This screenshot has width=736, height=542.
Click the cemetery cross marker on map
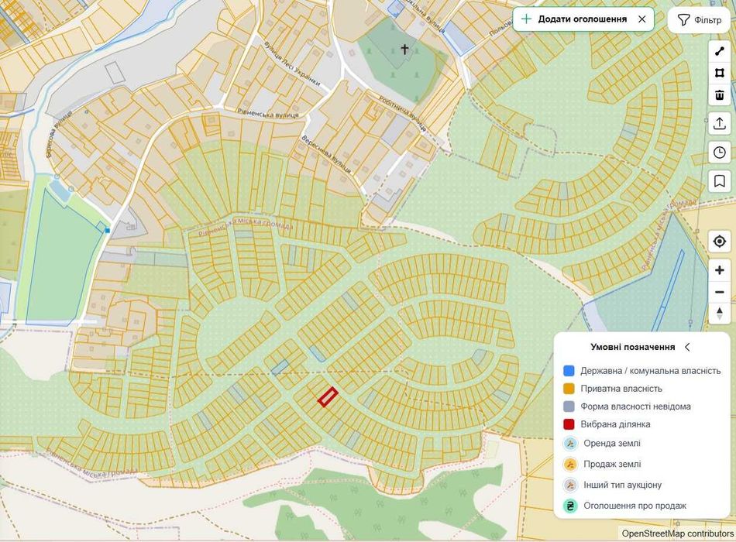tap(404, 49)
